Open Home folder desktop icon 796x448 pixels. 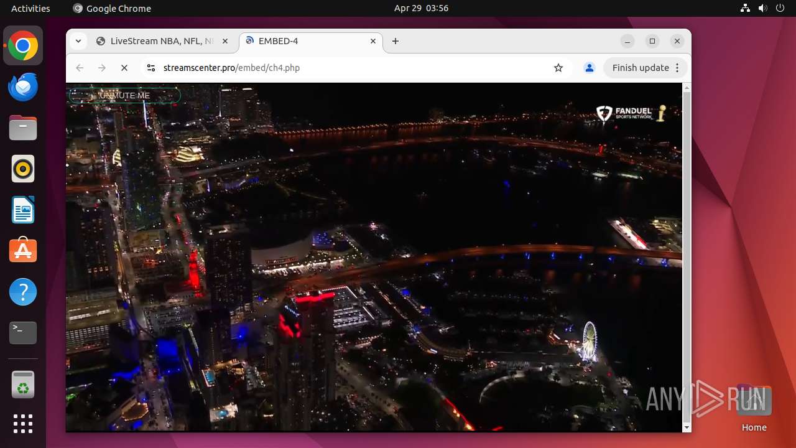click(754, 408)
